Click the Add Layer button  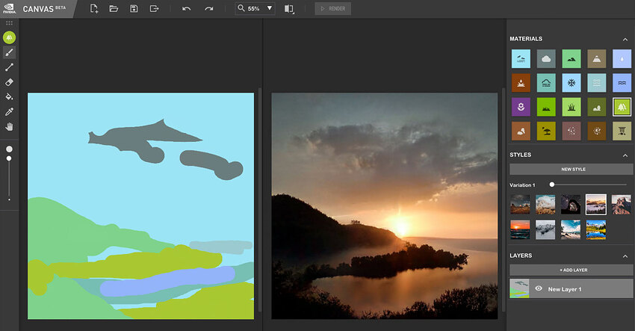pos(571,270)
